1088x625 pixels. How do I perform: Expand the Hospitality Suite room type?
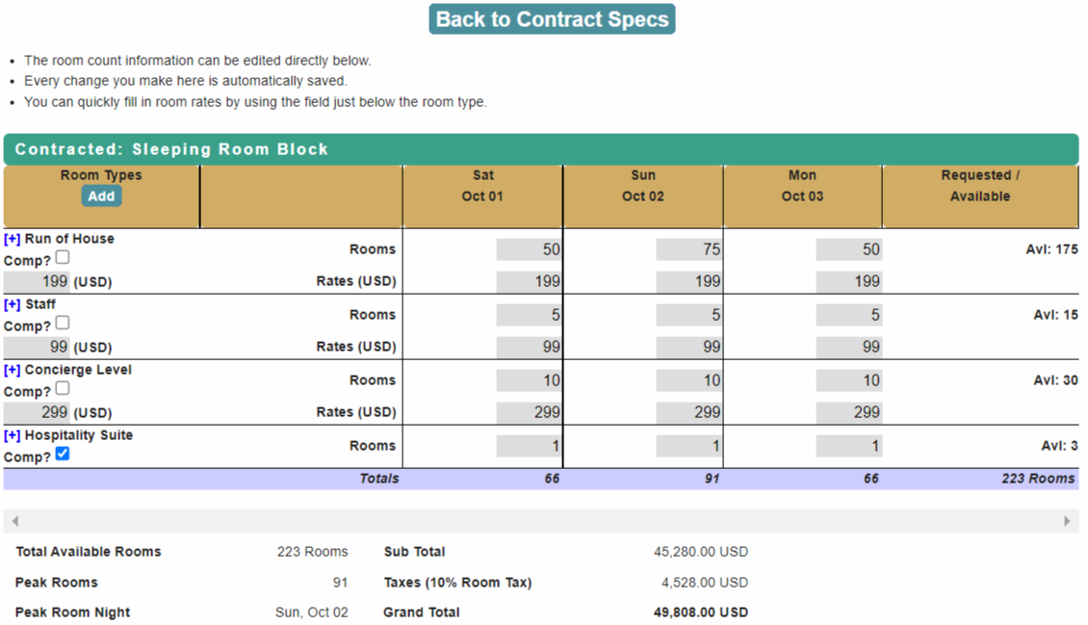point(13,434)
